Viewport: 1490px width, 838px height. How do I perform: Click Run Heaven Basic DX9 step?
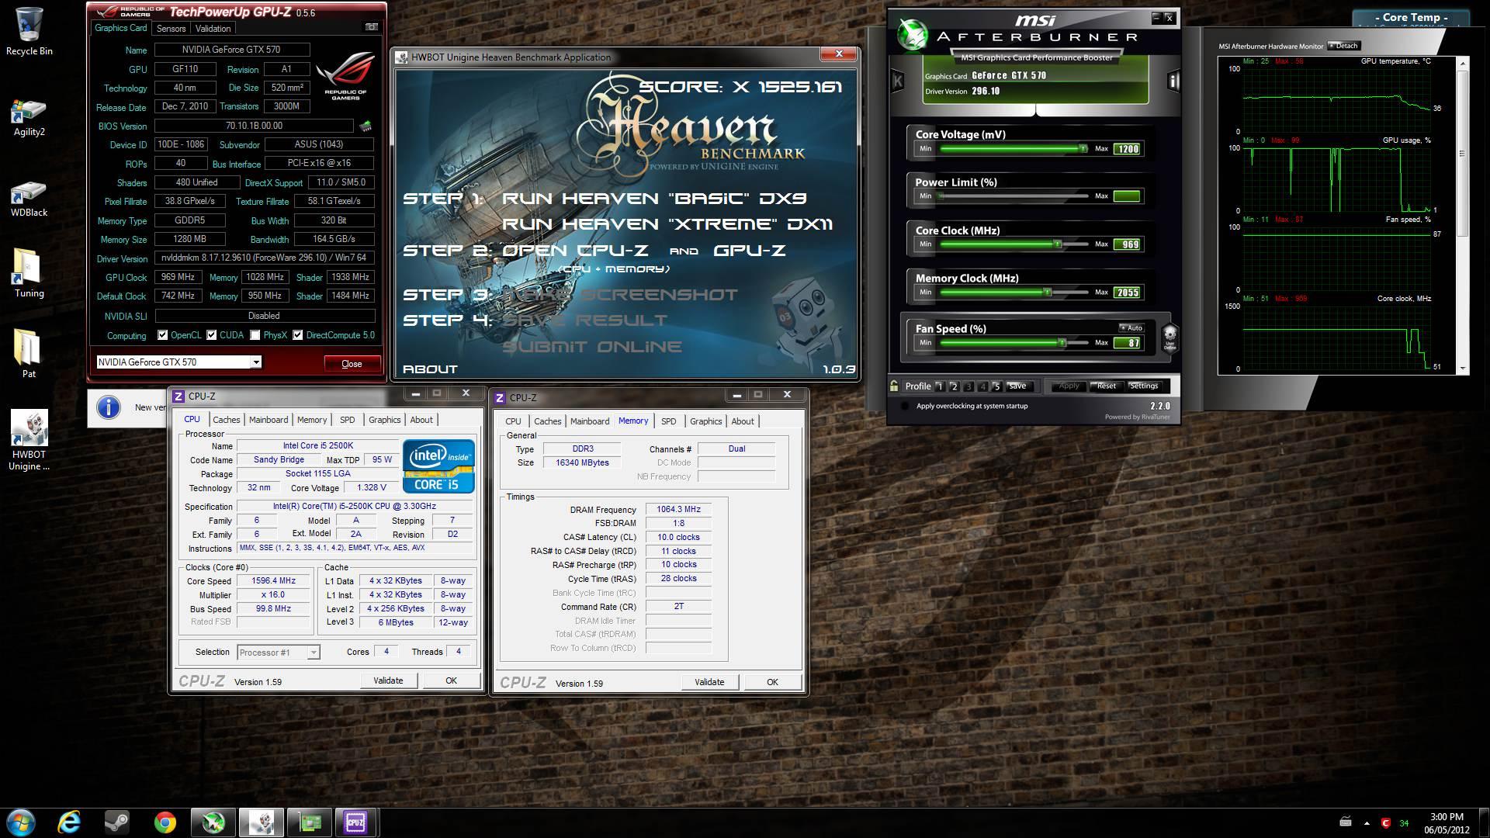point(654,199)
